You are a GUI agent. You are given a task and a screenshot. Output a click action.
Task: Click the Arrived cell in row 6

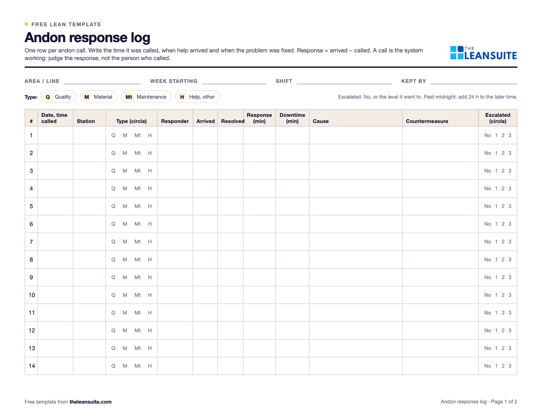(x=205, y=224)
